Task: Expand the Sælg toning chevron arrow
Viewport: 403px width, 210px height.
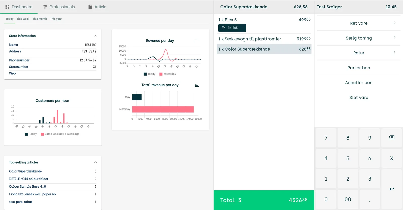Action: (x=394, y=38)
